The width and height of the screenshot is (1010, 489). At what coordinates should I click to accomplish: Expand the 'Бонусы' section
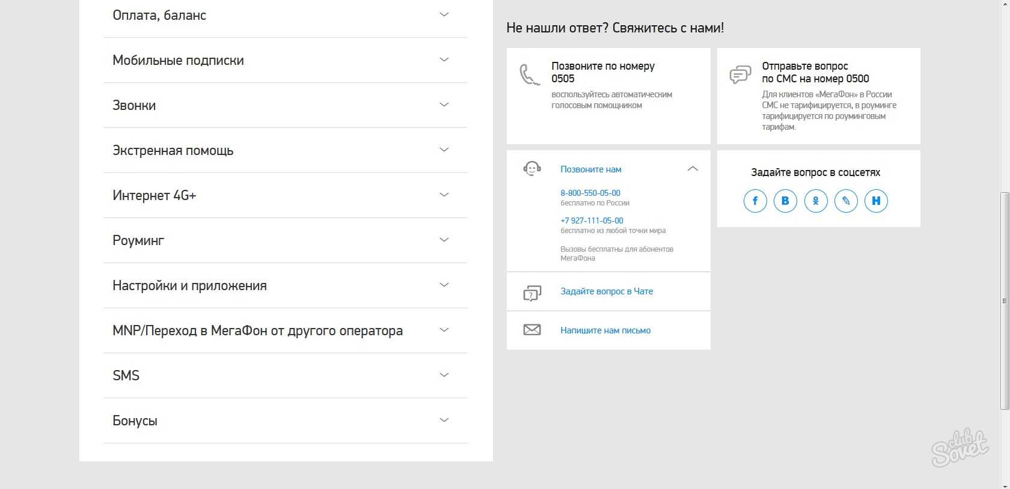click(x=444, y=420)
